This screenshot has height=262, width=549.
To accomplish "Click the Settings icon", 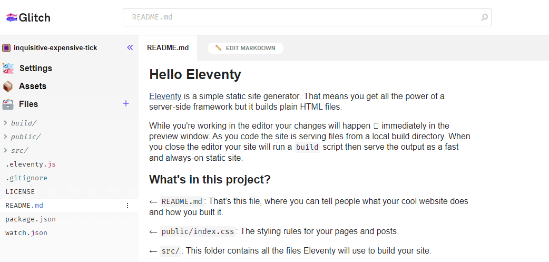I will tap(8, 68).
